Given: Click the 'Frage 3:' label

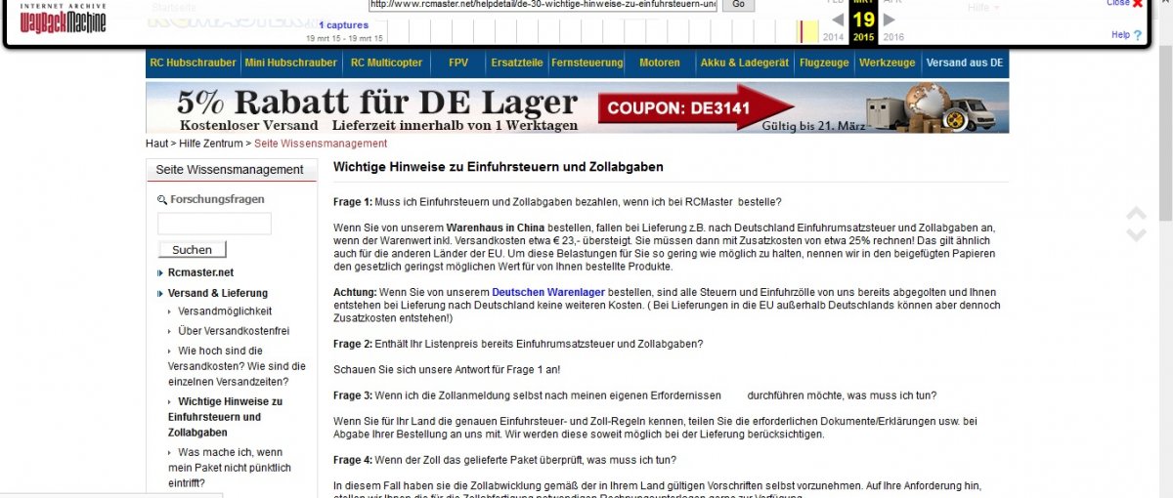Looking at the screenshot, I should (x=353, y=395).
